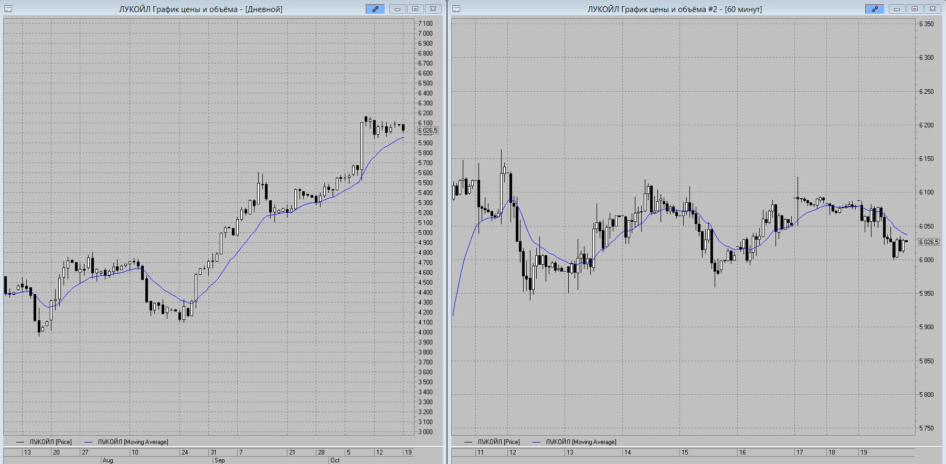Click ЛУКОЙЛ [Price] legend in the 60-minute chart
Screen dimensions: 946x464
(498, 442)
